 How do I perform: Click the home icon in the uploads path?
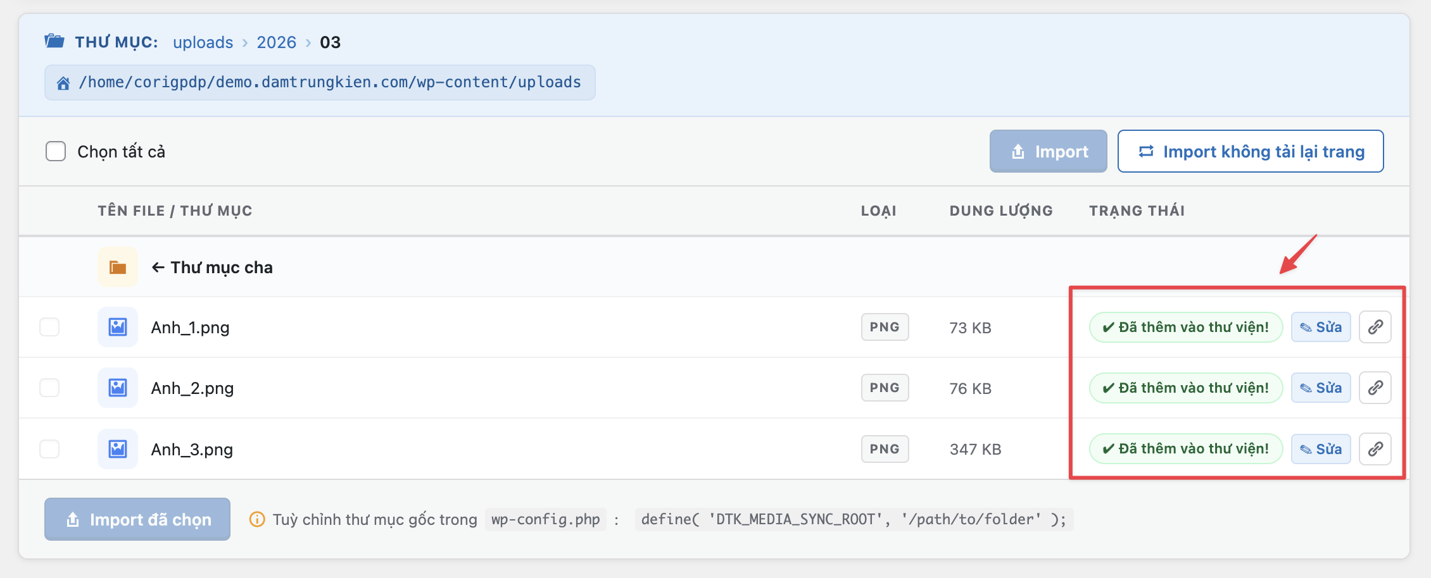pos(63,82)
